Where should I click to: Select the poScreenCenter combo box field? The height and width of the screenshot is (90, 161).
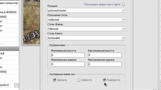pos(86,10)
